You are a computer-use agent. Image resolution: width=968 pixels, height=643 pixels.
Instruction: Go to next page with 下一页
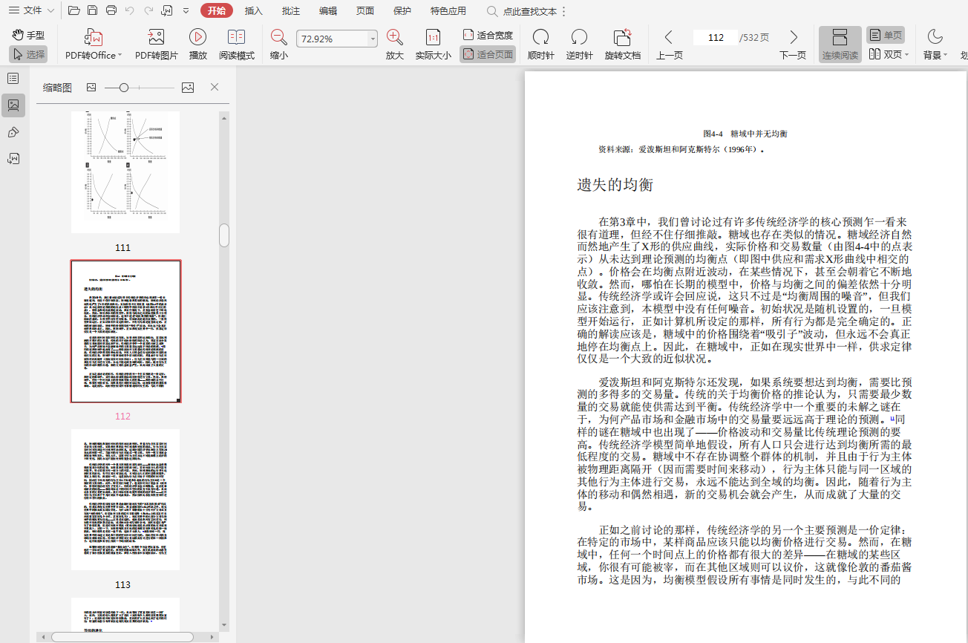[x=793, y=45]
